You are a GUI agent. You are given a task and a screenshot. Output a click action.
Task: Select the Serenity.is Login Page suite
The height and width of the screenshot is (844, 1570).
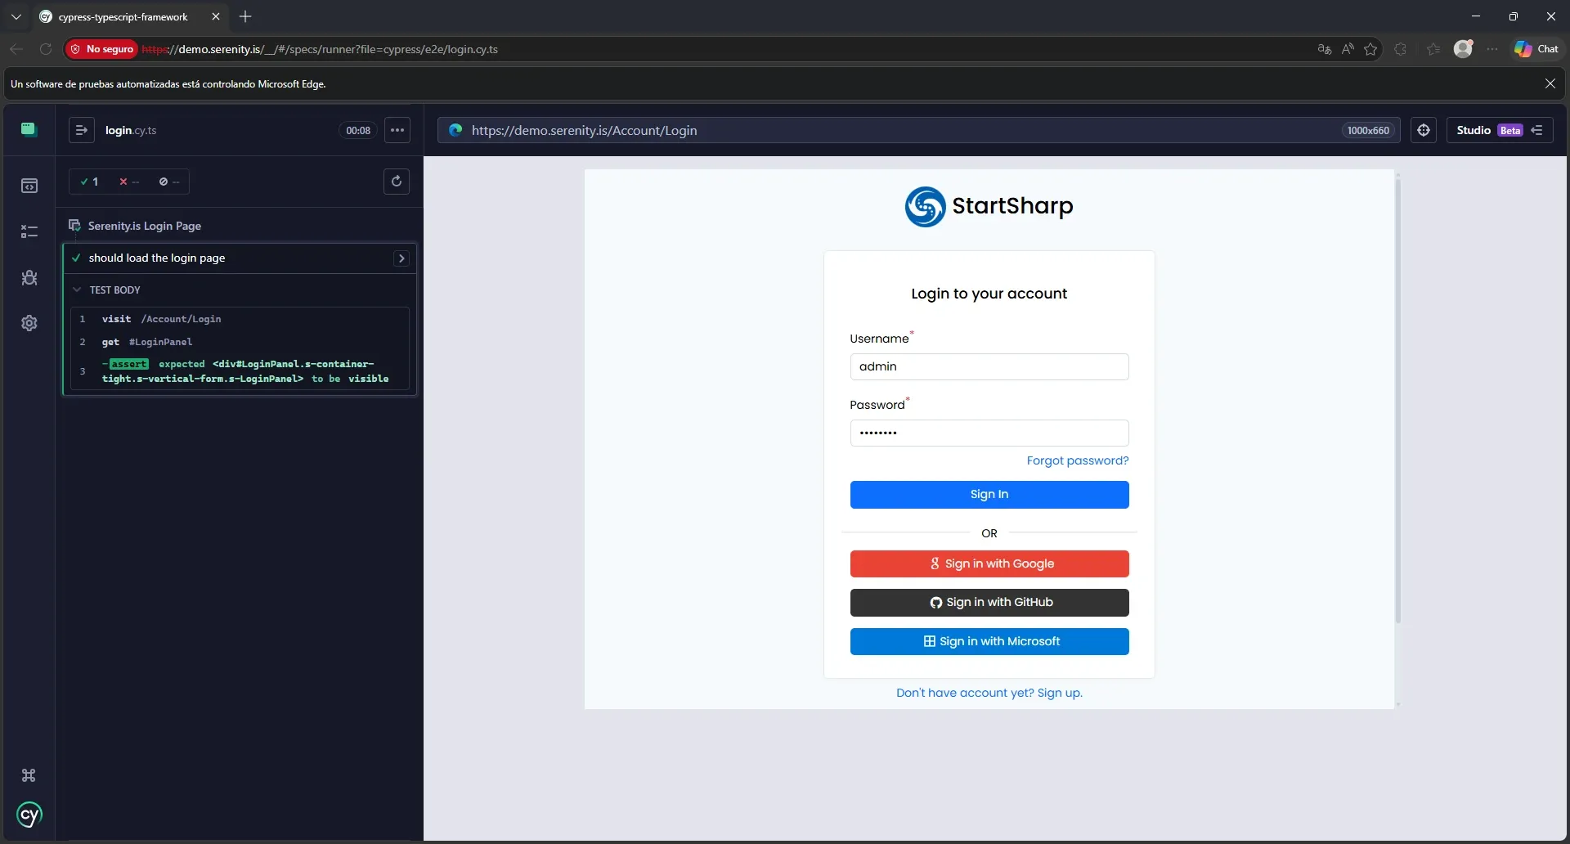[x=145, y=226]
